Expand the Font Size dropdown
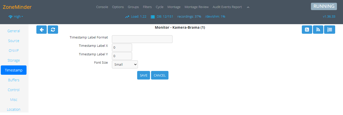Viewport: 343px width, 115px height. pos(125,64)
